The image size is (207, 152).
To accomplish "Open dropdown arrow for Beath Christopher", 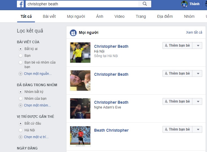I will 197,129.
